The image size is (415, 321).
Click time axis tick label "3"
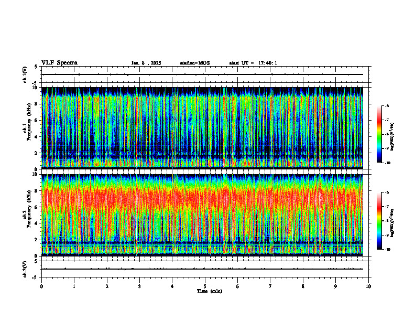coord(139,286)
